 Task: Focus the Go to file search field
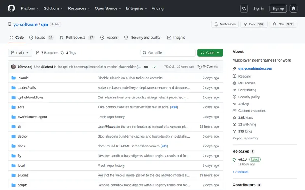coord(168,53)
